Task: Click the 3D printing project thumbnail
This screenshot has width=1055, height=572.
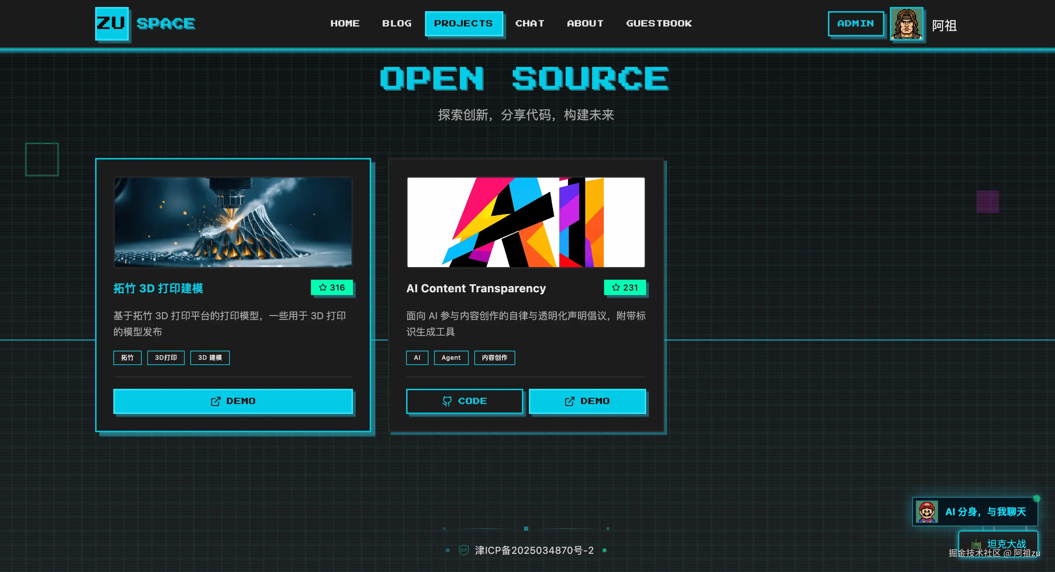Action: pos(233,222)
